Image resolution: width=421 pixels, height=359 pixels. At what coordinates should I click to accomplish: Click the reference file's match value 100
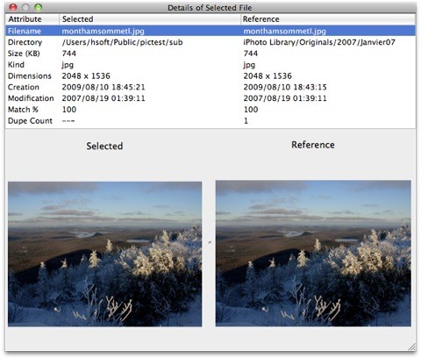click(251, 110)
